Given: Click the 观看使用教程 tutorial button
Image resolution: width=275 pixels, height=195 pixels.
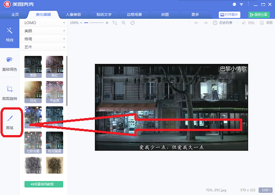Looking at the screenshot, I should [x=44, y=184].
